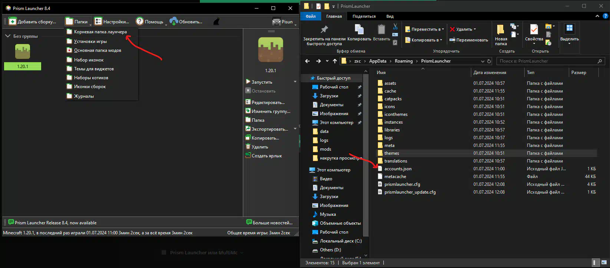Select the instances folder in file list
Image resolution: width=610 pixels, height=268 pixels.
[x=393, y=122]
